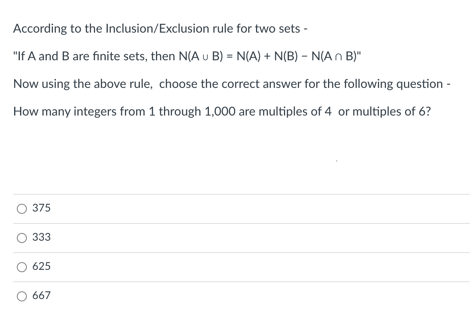Click the line starting with Now using
The width and height of the screenshot is (476, 314).
pos(231,84)
